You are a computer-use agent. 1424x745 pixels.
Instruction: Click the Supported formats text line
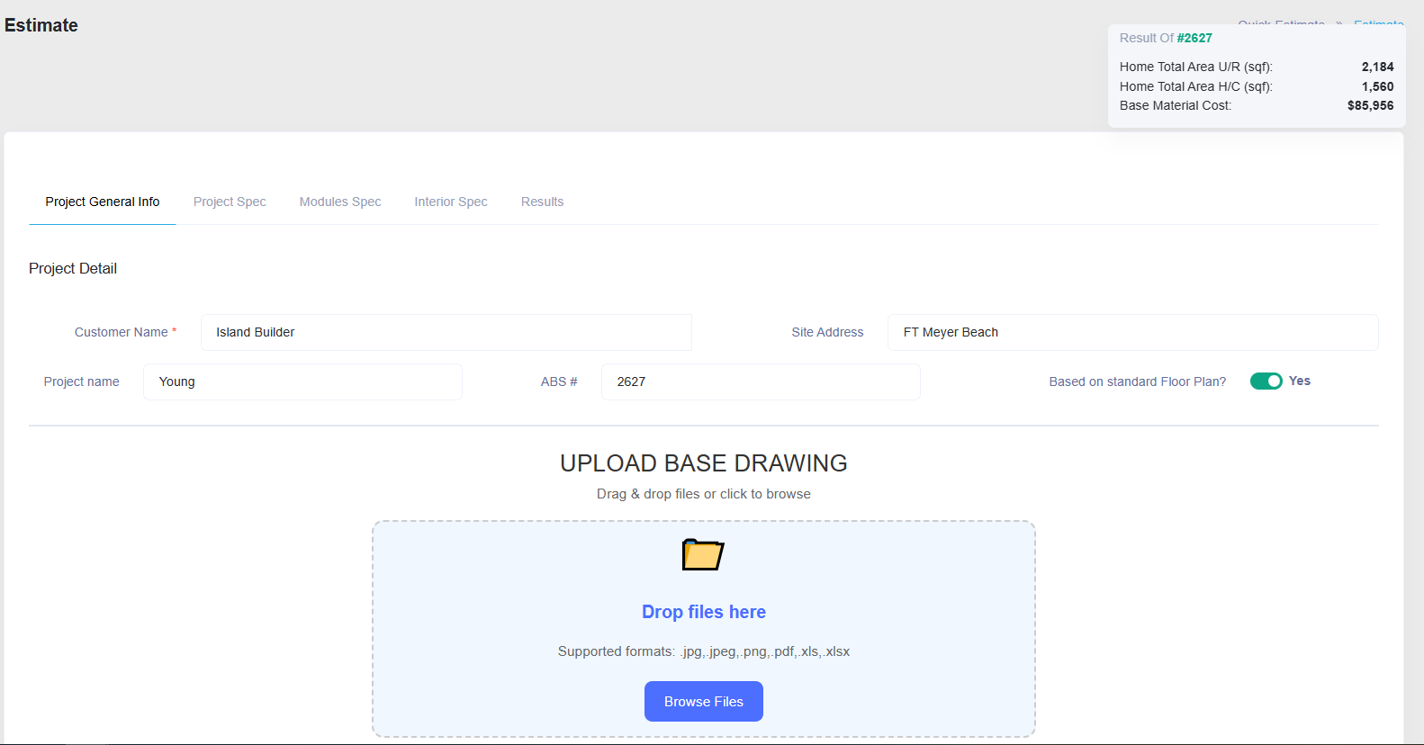coord(704,651)
